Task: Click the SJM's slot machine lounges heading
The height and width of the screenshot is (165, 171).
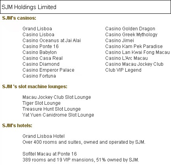Action: pos(35,87)
